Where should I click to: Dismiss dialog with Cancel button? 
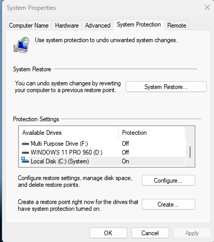pos(150,233)
